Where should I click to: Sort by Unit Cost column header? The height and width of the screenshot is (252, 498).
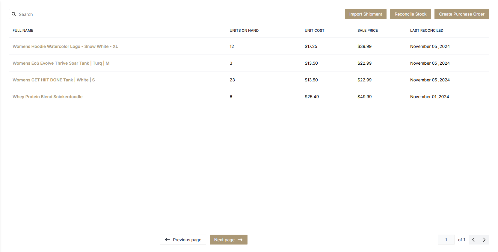(x=314, y=31)
